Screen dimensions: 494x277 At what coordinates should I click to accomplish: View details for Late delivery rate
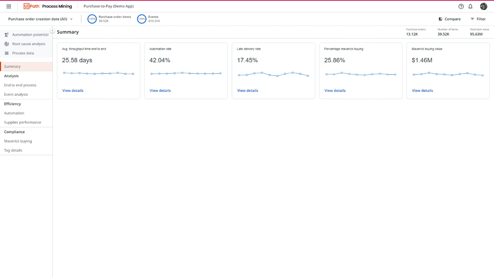click(x=247, y=91)
